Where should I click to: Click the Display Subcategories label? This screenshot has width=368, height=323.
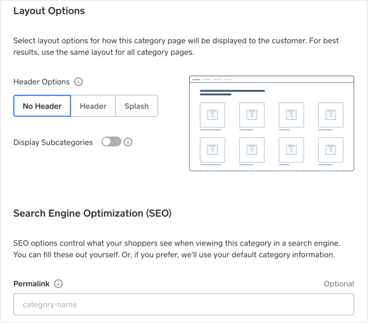click(x=53, y=142)
